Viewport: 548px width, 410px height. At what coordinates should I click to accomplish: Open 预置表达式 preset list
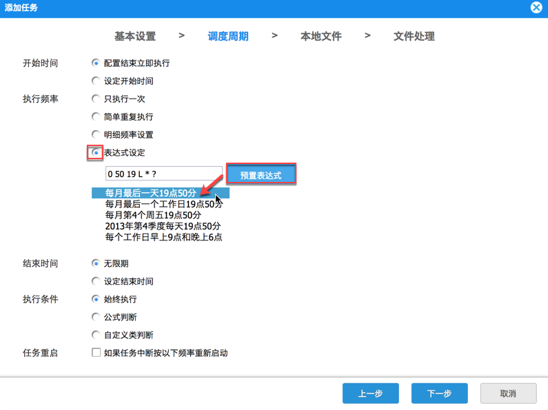[x=261, y=175]
